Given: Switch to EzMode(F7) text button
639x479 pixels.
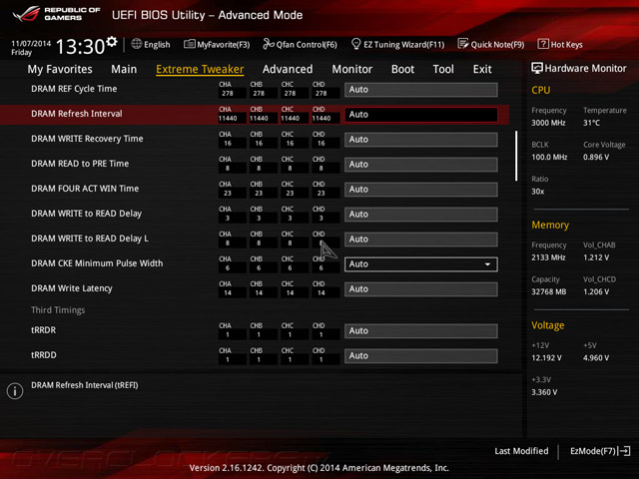Looking at the screenshot, I should tap(592, 451).
